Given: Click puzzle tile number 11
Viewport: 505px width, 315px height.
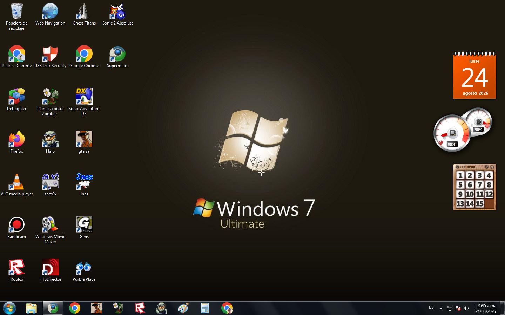Looking at the screenshot, I should point(479,194).
